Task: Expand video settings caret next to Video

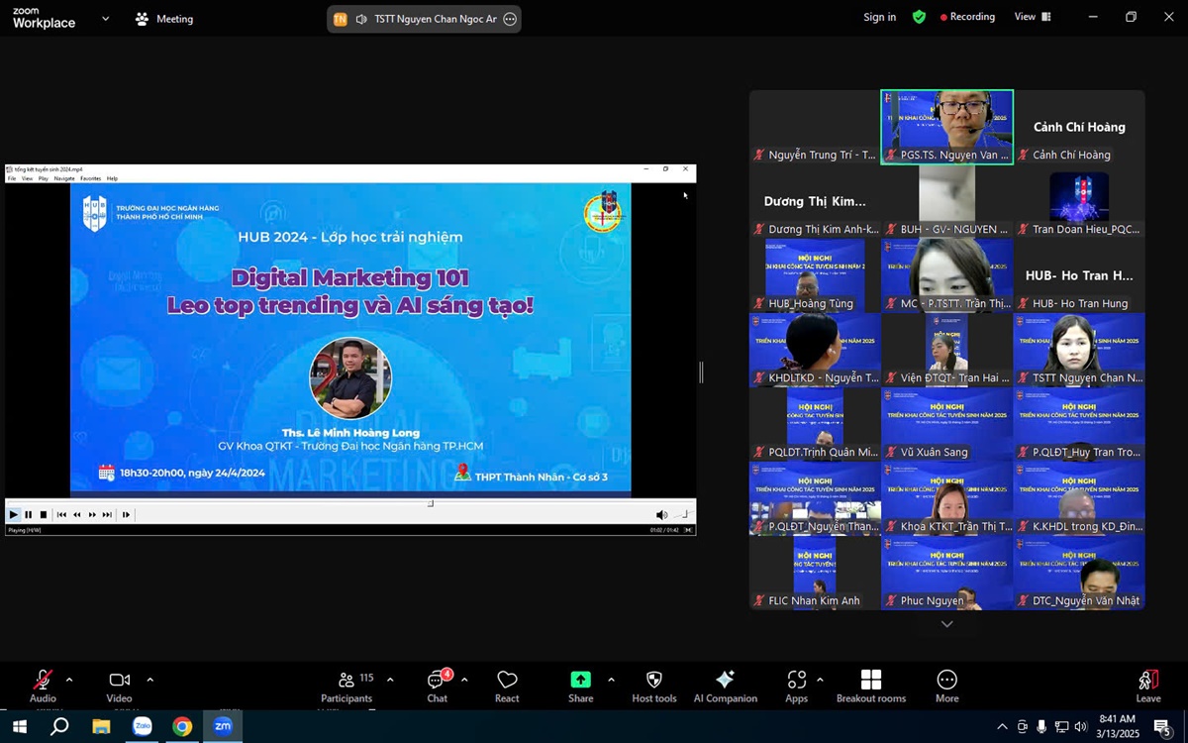Action: (x=149, y=680)
